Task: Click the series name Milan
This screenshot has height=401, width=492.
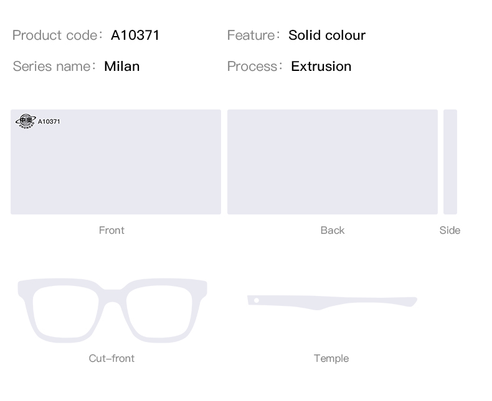Action: click(121, 67)
